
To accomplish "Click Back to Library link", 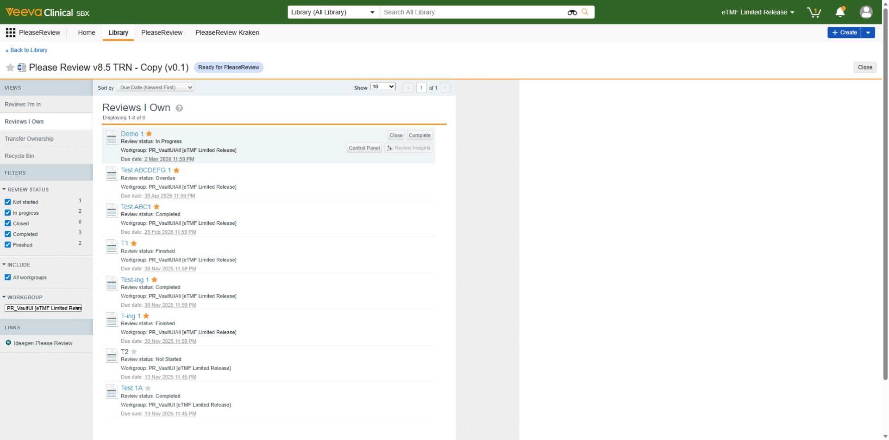I will tap(26, 50).
